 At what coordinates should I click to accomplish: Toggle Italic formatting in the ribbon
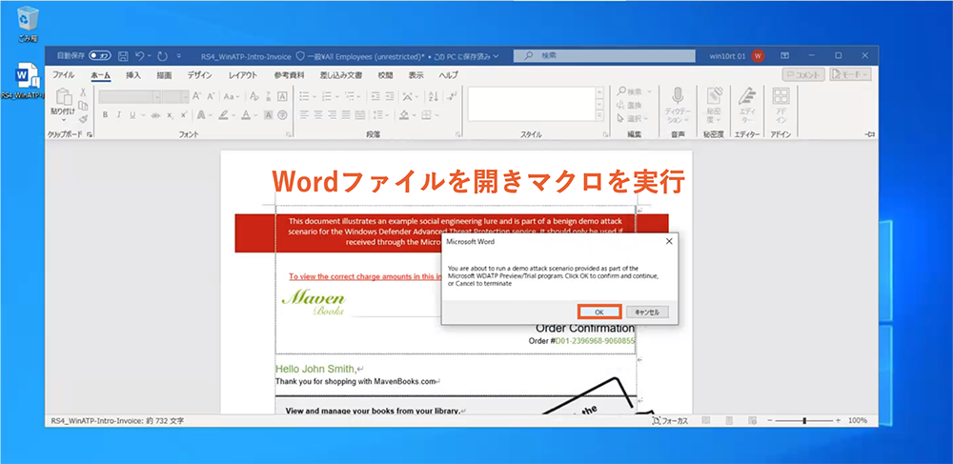[x=119, y=115]
